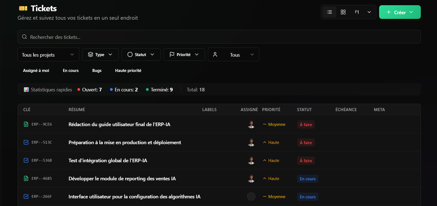Switch to list view icon
Screen dimensions: 437x206
pyautogui.click(x=329, y=12)
